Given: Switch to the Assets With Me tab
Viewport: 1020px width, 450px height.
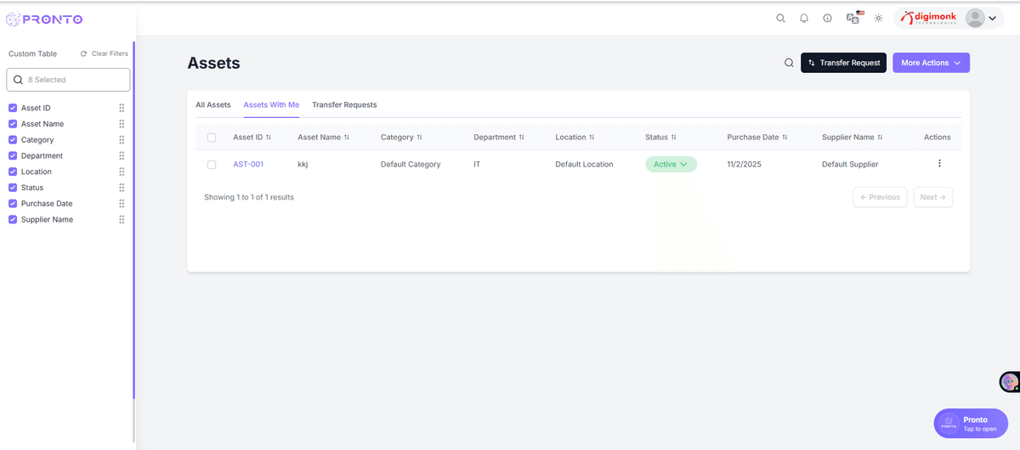Looking at the screenshot, I should pos(271,105).
